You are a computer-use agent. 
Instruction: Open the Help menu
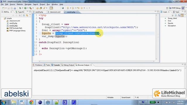[x=61, y=4]
